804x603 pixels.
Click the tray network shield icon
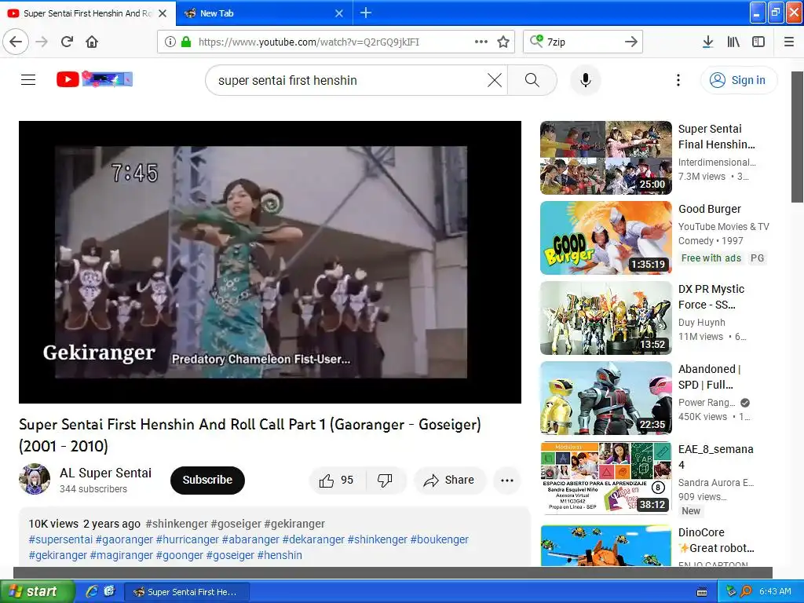731,591
